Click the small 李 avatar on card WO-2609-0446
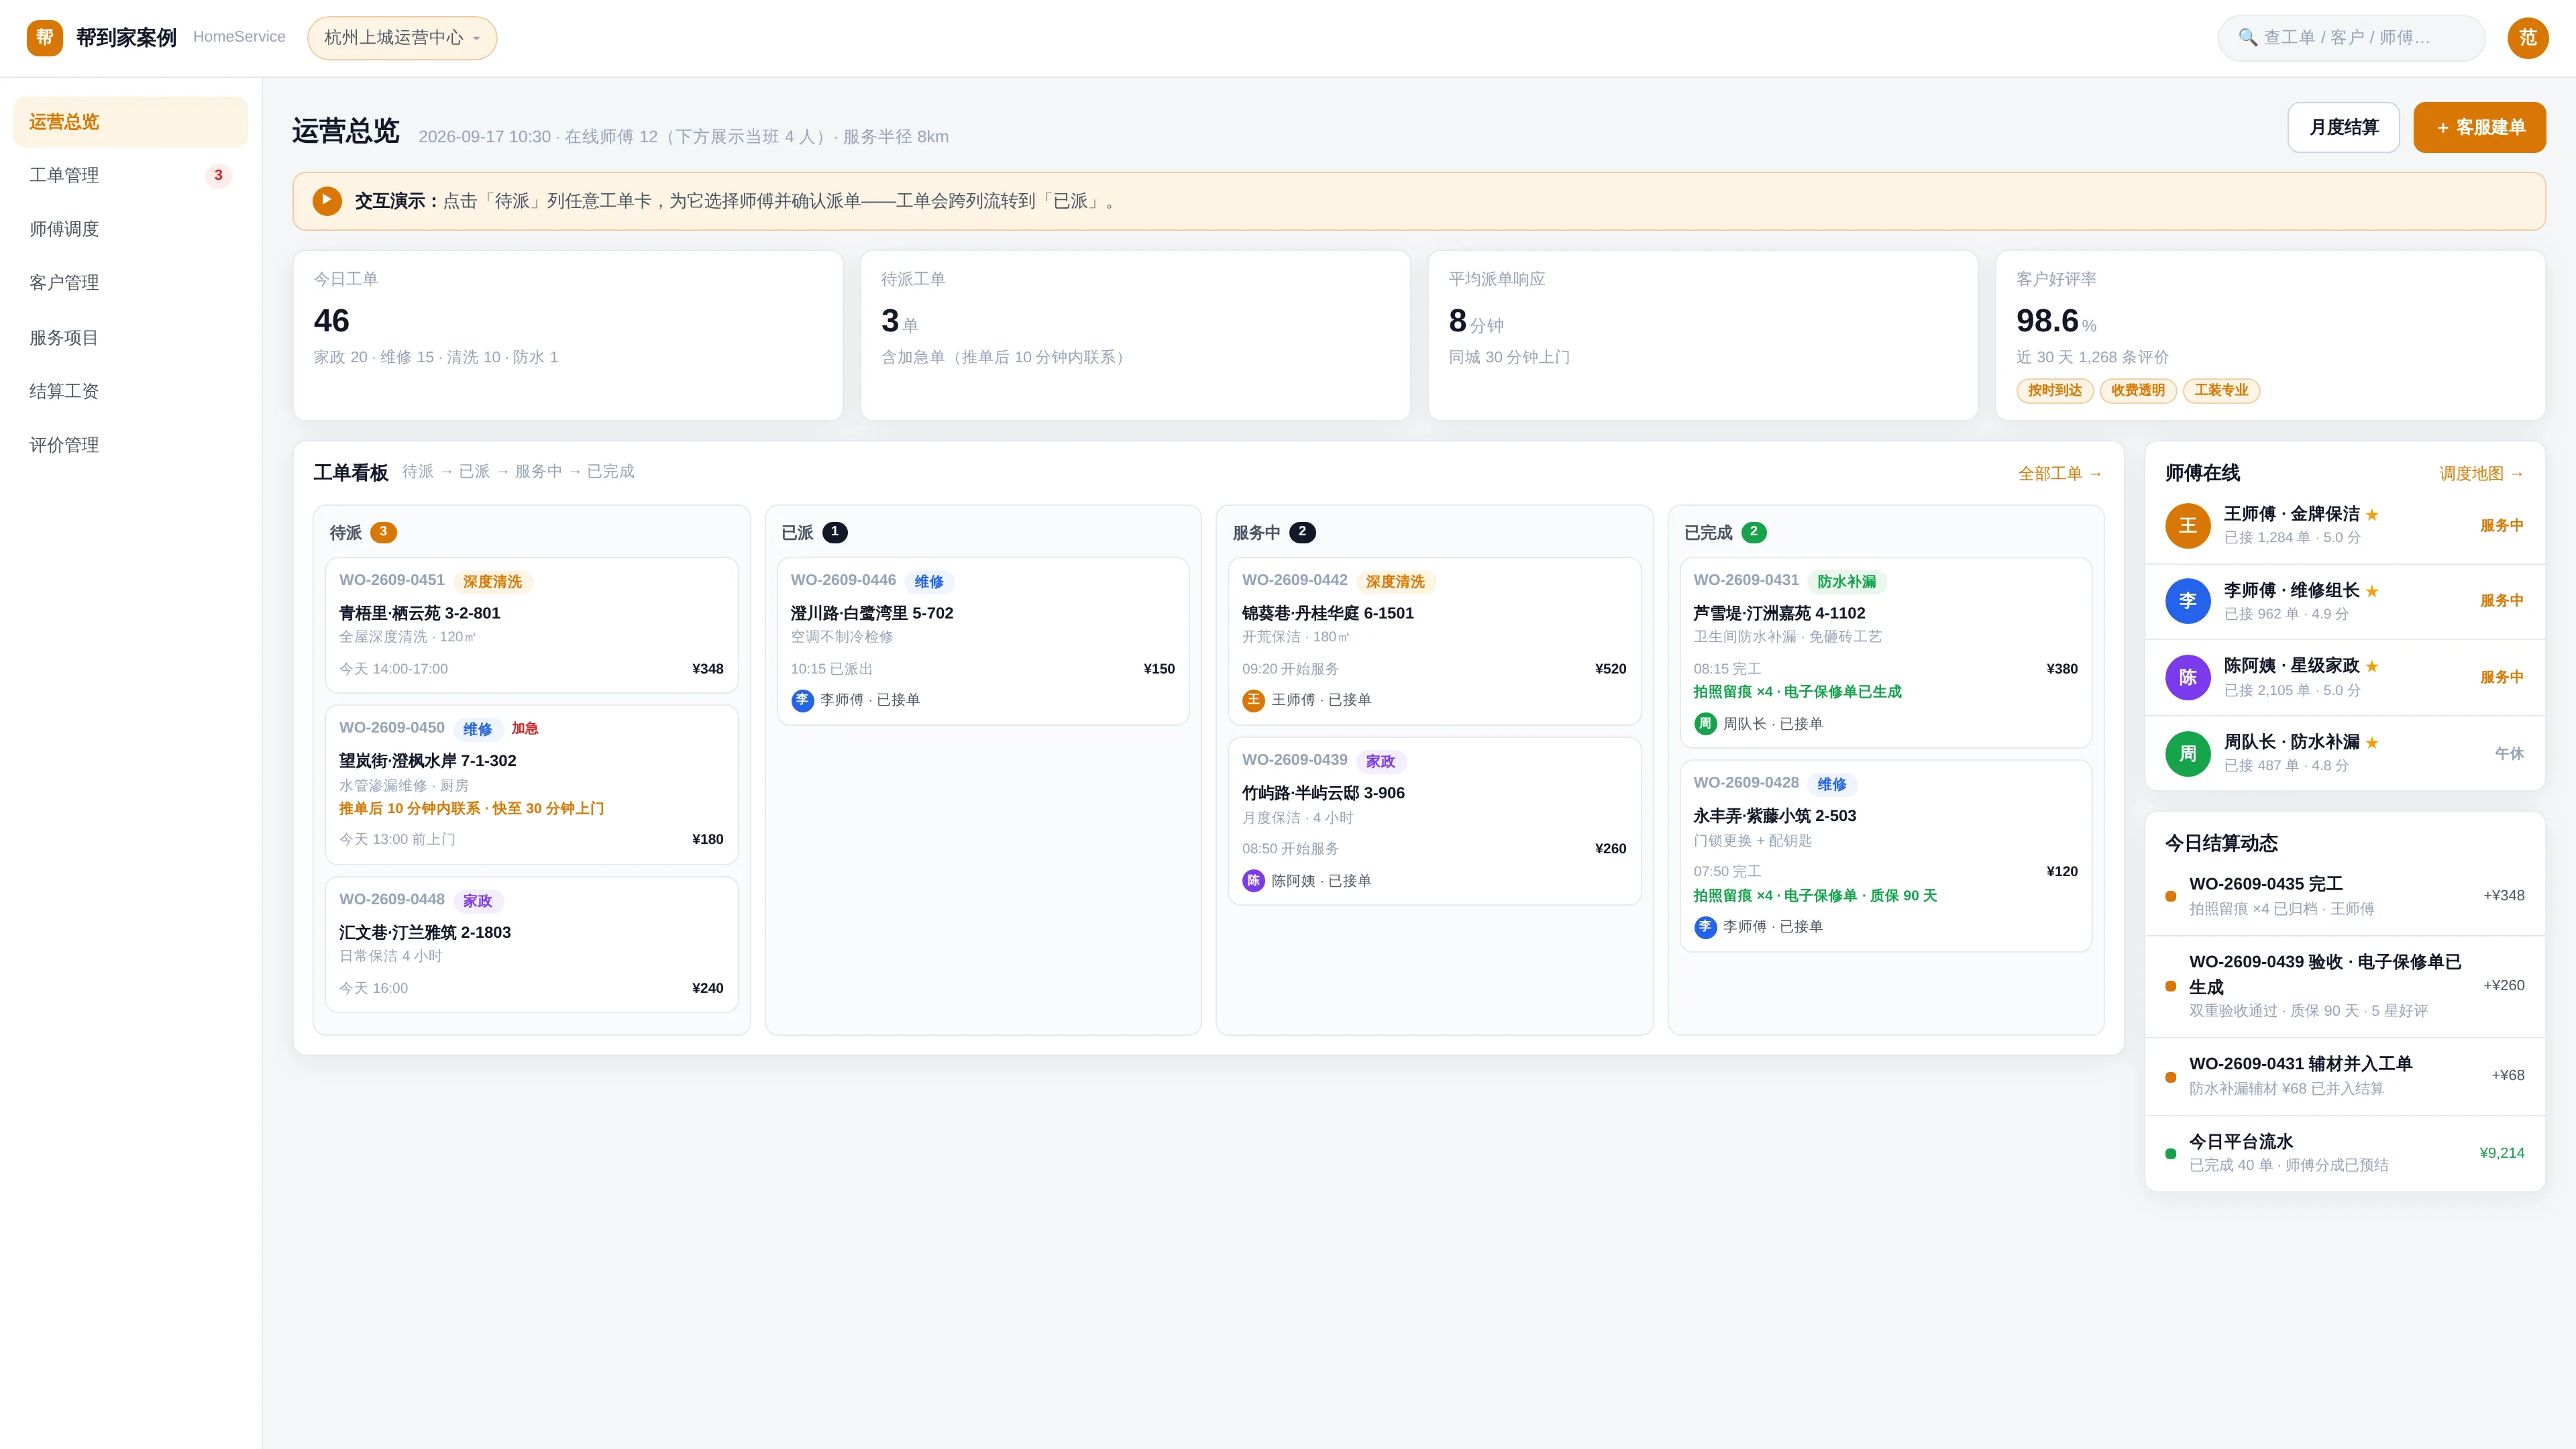Screen dimensions: 2576x1449 [x=802, y=700]
